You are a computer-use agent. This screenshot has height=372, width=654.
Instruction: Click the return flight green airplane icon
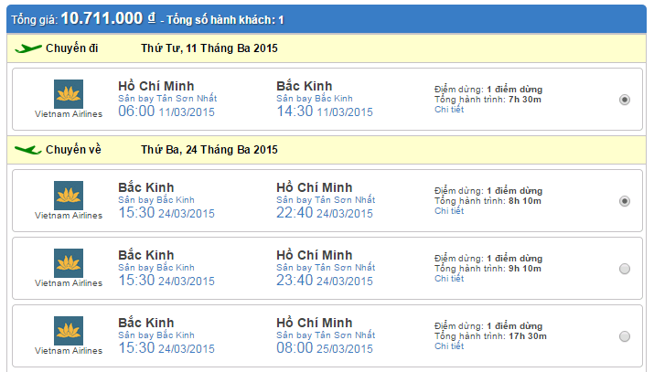tap(29, 149)
